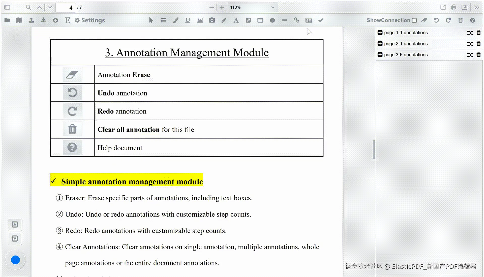Choose the underline annotation tool
This screenshot has height=277, width=484.
[188, 20]
